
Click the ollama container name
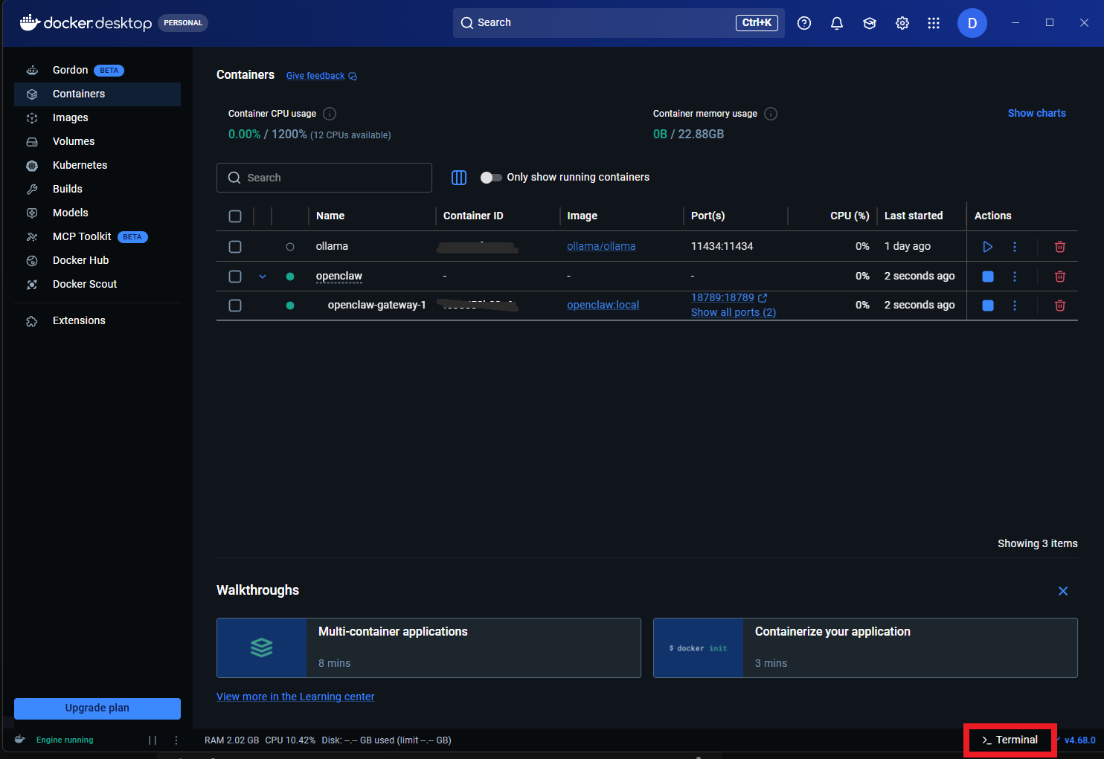point(332,247)
